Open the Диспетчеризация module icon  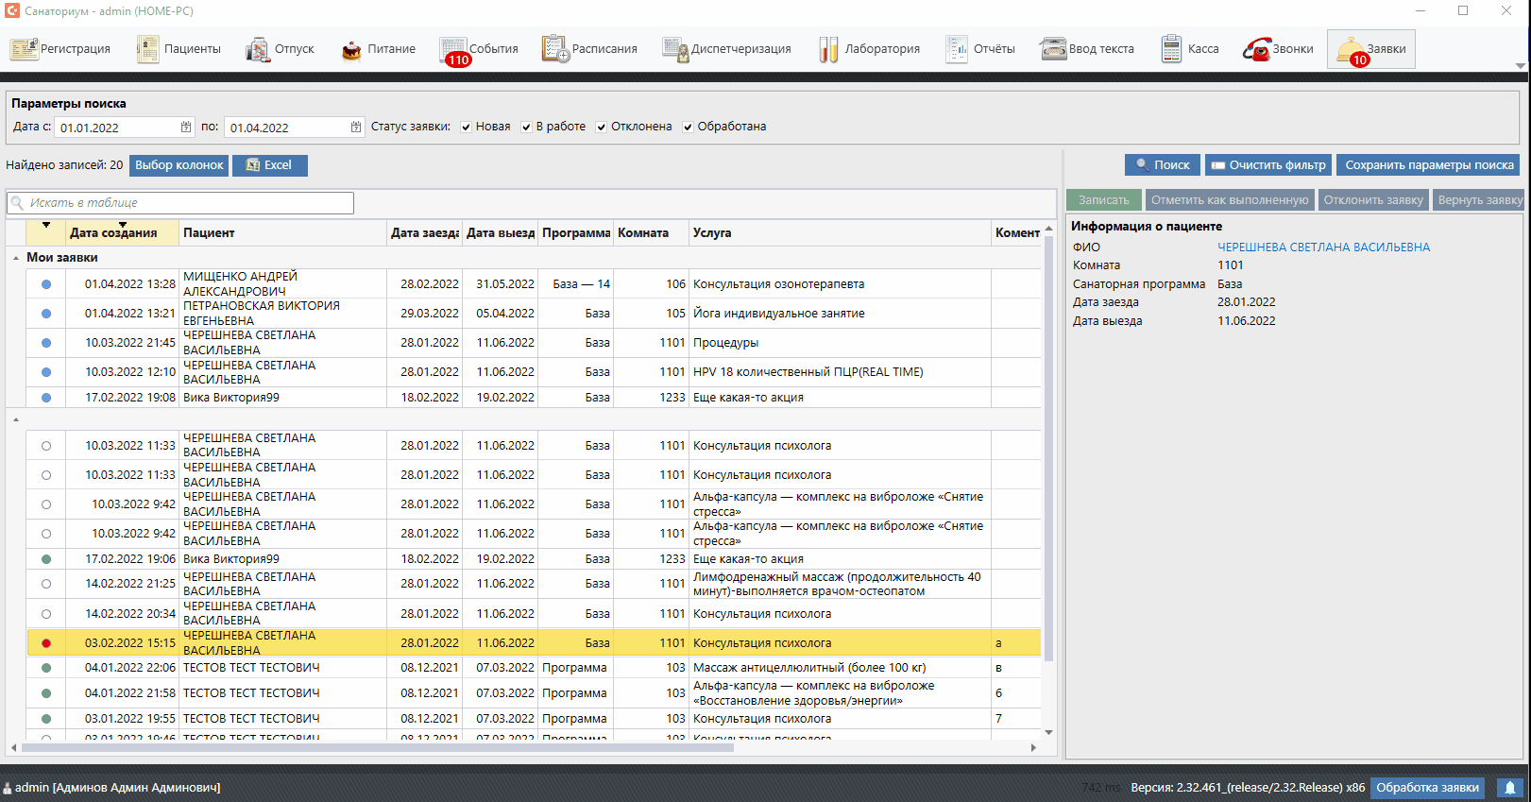tap(674, 49)
